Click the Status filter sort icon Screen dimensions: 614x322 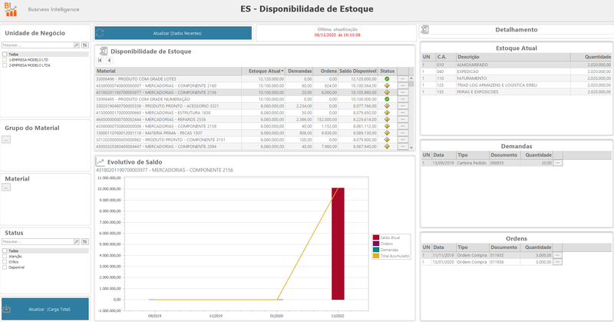tap(85, 241)
